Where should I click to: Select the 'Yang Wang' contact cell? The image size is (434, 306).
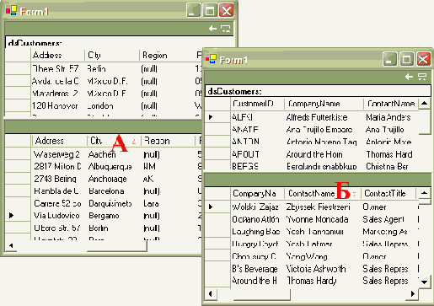(x=322, y=256)
